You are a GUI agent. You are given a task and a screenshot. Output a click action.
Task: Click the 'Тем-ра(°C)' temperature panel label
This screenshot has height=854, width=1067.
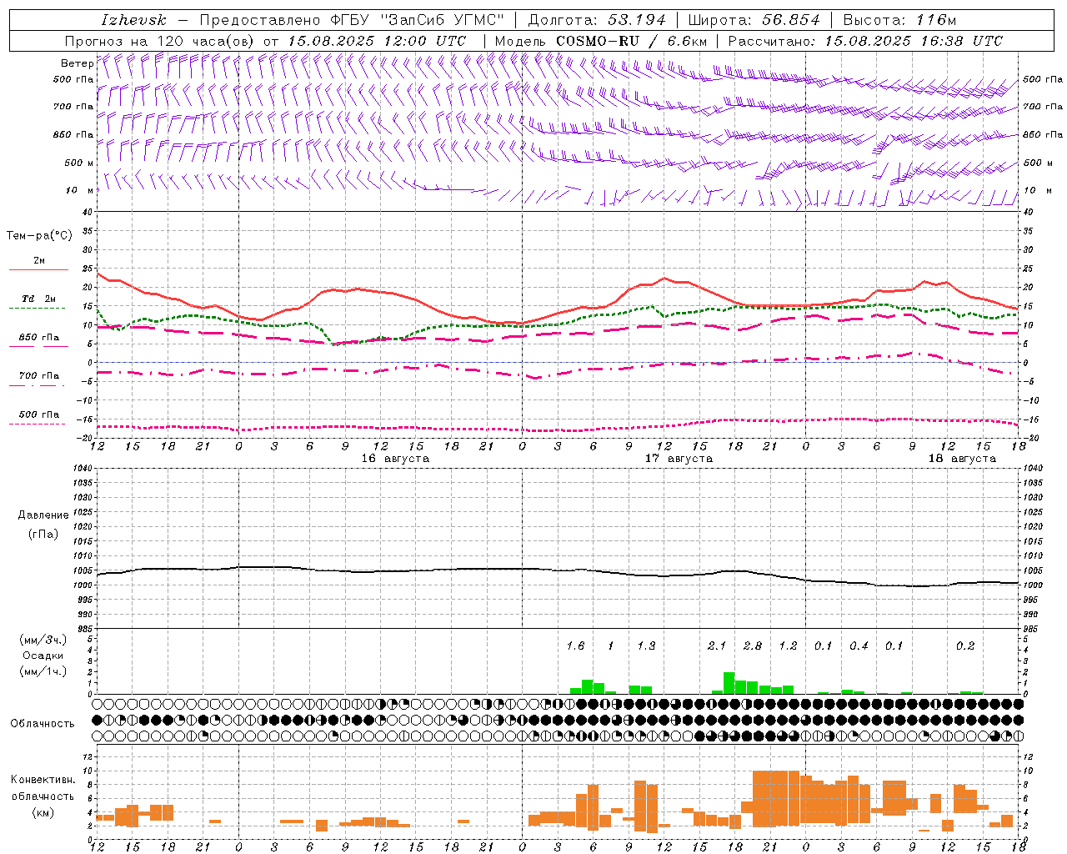pos(39,236)
